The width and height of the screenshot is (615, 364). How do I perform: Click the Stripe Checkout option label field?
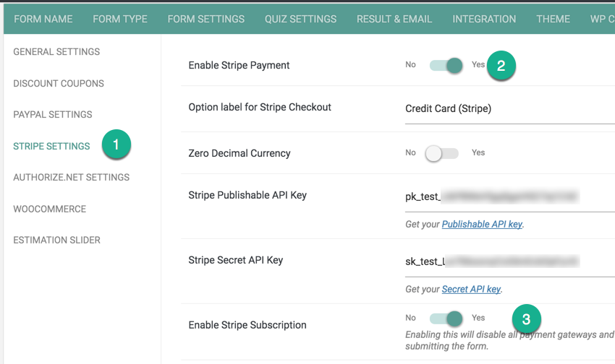click(x=510, y=109)
